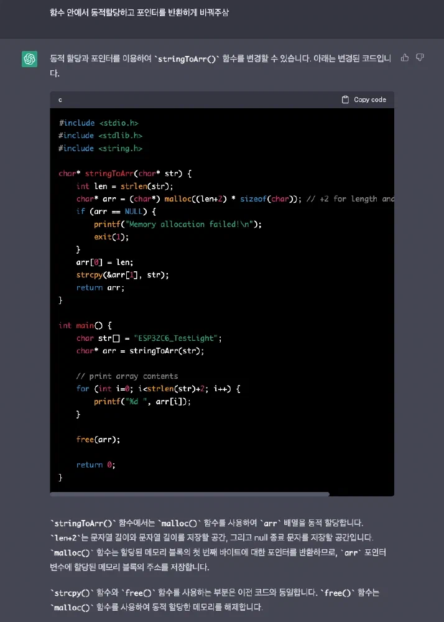Click the intro sentence mentioning stringToArr() 함수를 변경
Viewport: 444px width, 622px height.
pos(220,66)
